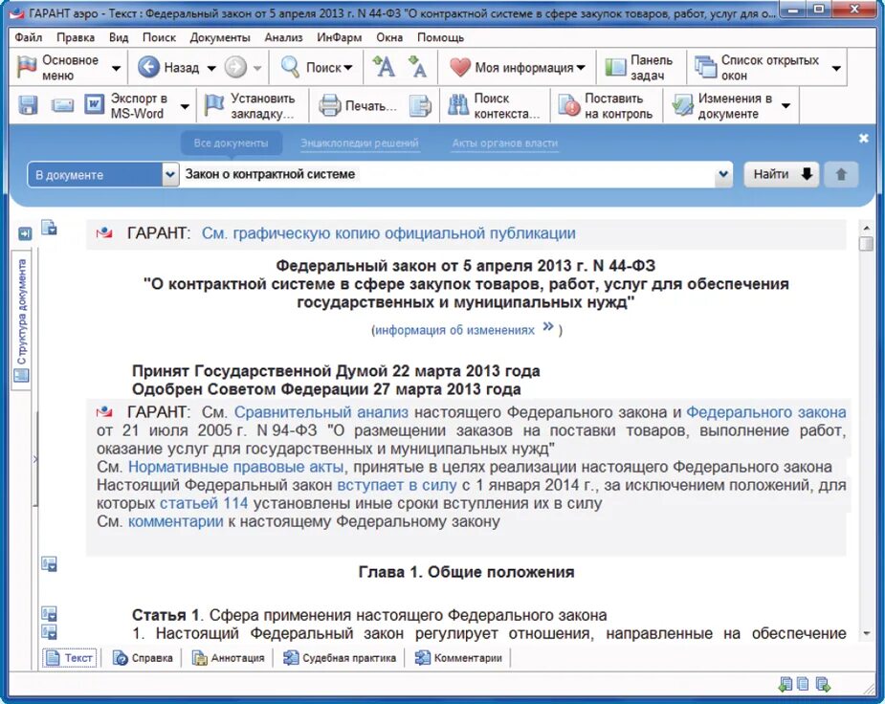Open the Файл menu
The image size is (885, 704).
coord(28,38)
